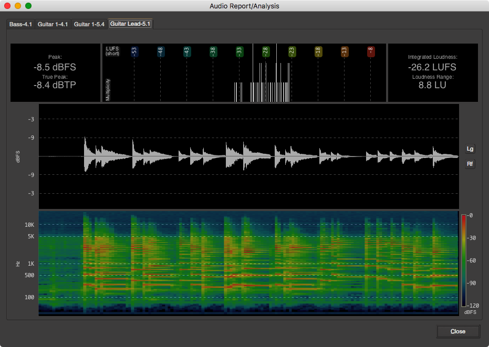Select the -53 LUFS marker badge

(135, 51)
